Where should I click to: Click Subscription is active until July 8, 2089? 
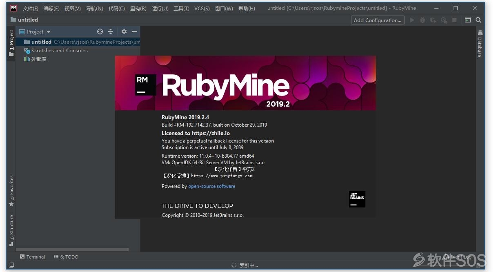click(202, 147)
